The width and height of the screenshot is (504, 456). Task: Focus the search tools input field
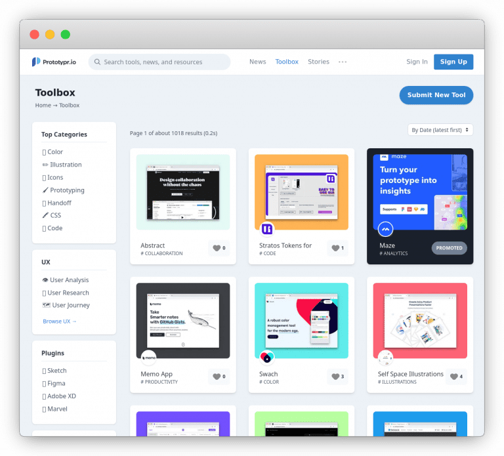click(x=159, y=62)
